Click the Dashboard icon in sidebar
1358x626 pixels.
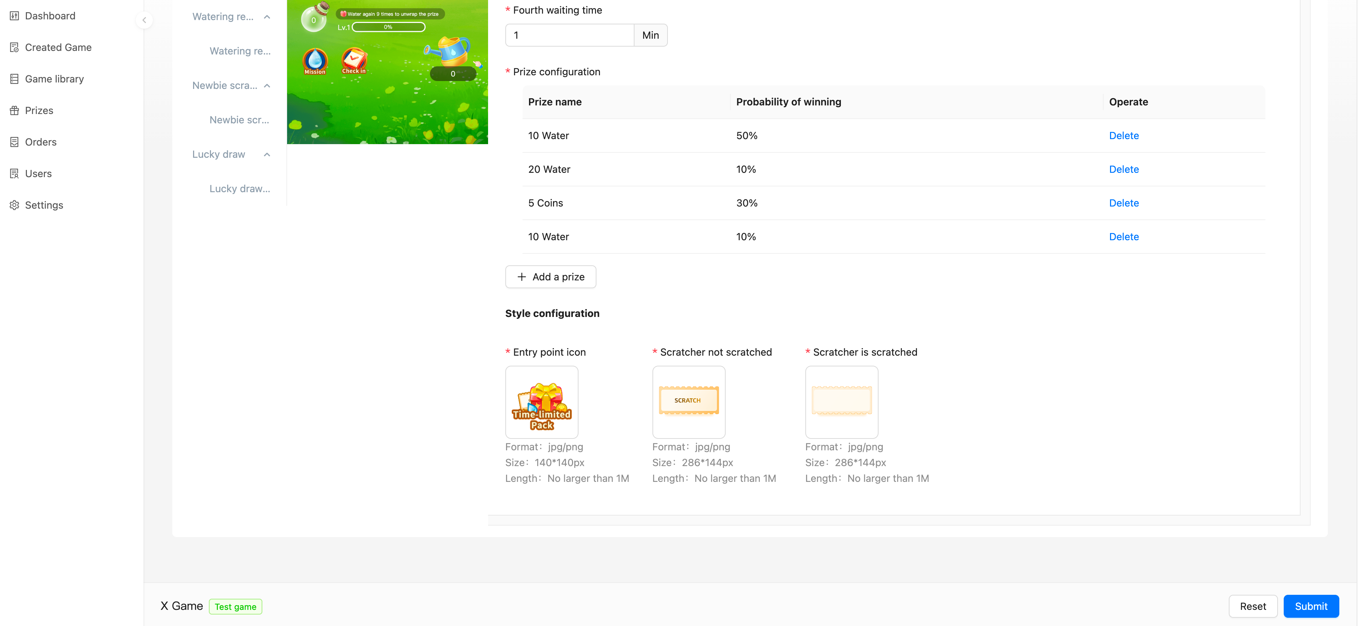pos(14,16)
